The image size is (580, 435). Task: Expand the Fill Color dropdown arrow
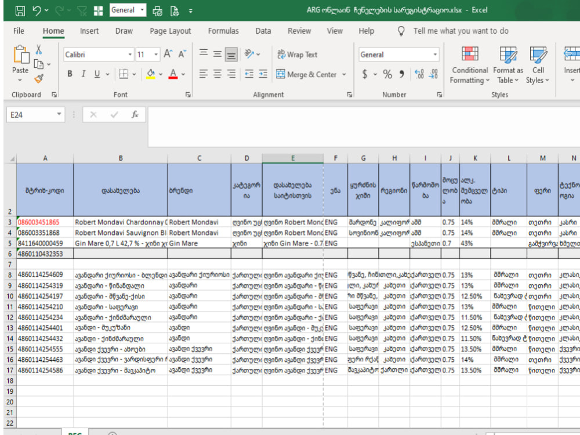pyautogui.click(x=161, y=74)
